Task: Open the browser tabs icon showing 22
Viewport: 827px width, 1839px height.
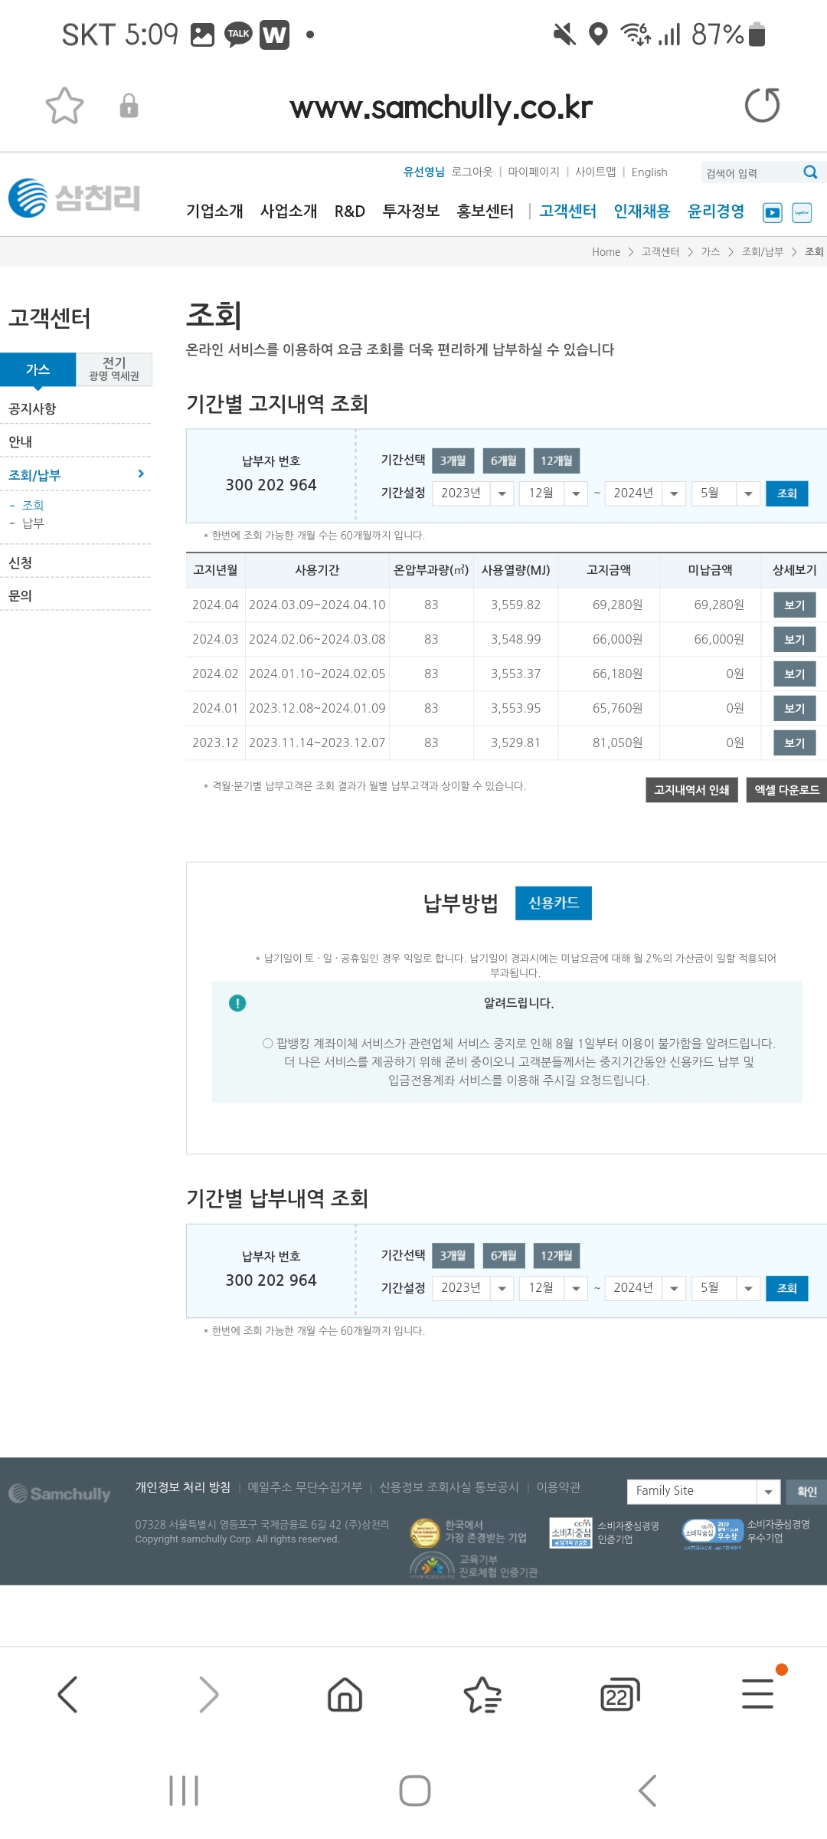Action: [619, 1694]
